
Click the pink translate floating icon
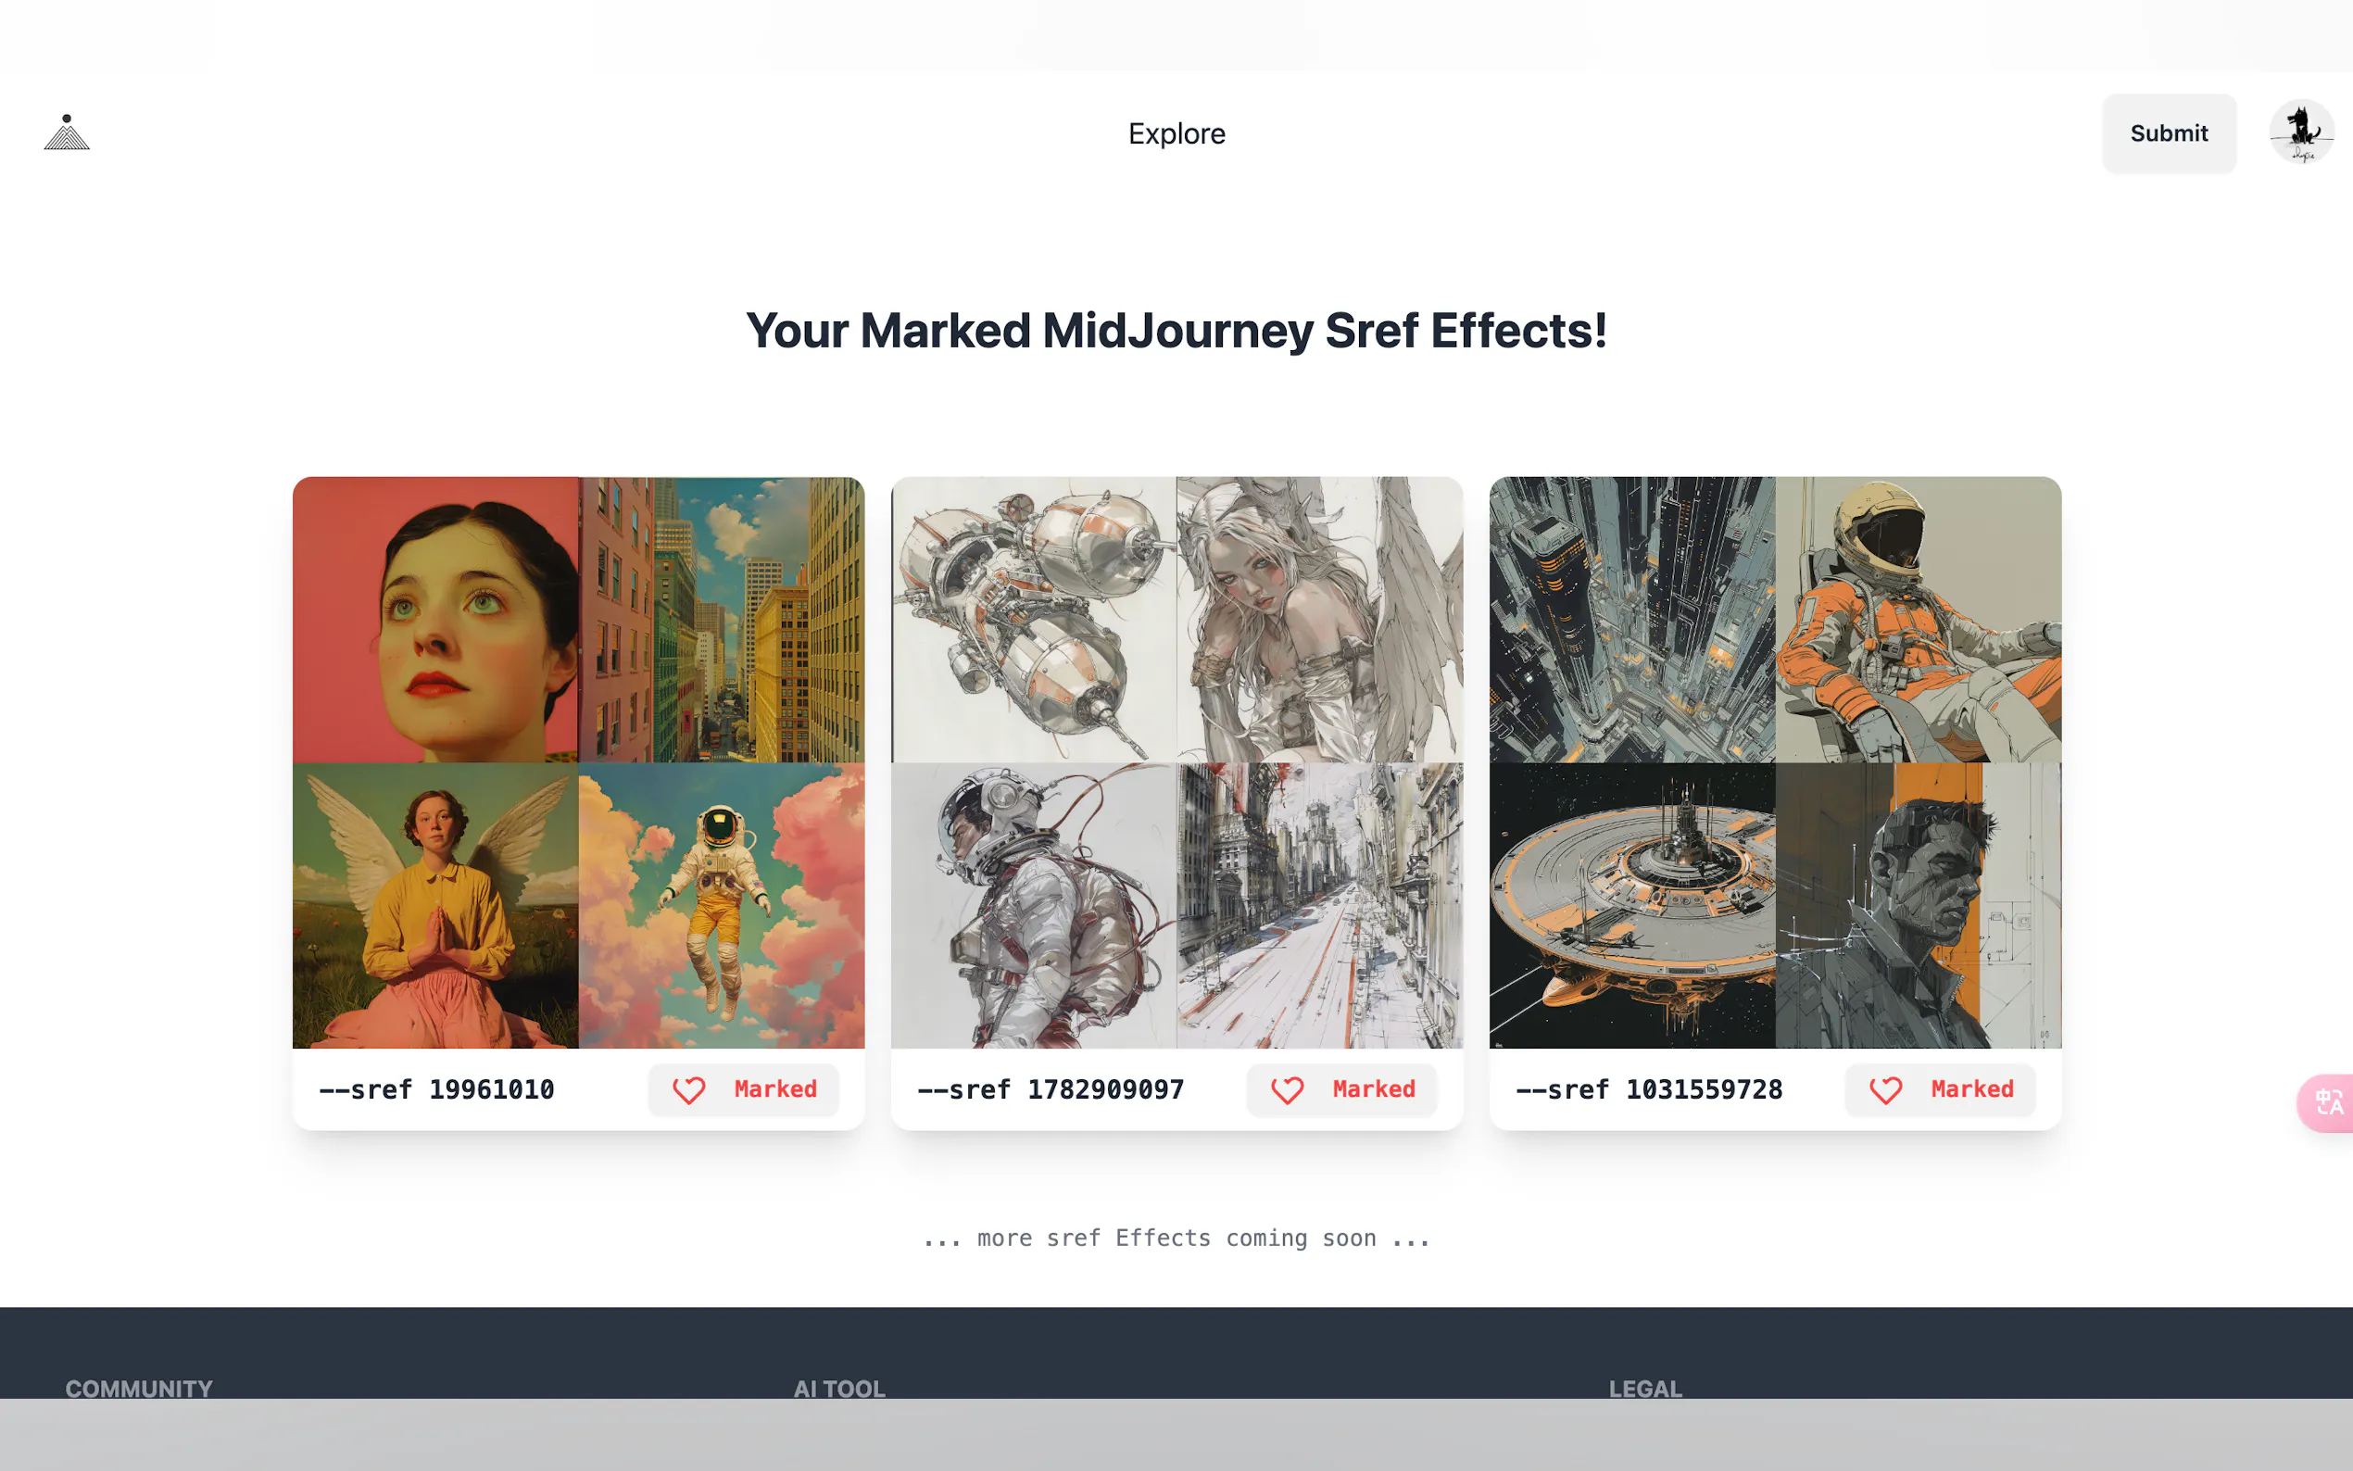(x=2328, y=1102)
